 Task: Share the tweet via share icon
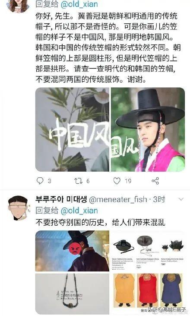tap(155, 181)
